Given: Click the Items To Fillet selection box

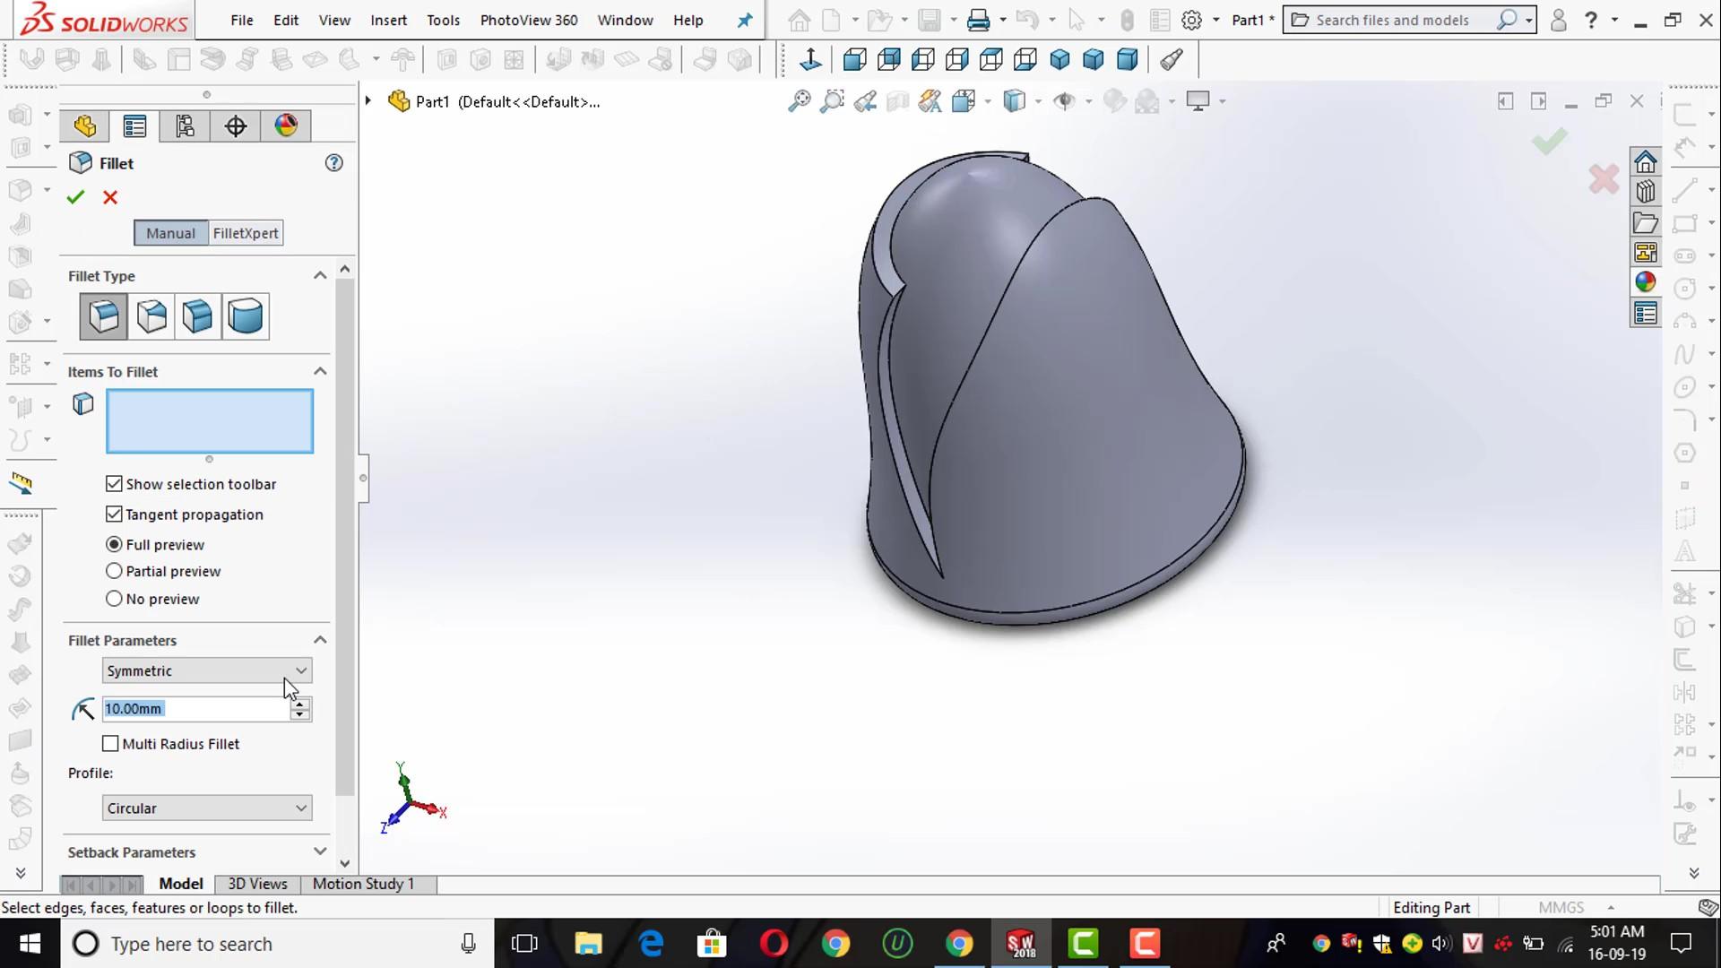Looking at the screenshot, I should tap(210, 421).
